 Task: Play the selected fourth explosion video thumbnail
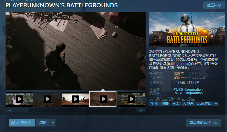pos(103,99)
